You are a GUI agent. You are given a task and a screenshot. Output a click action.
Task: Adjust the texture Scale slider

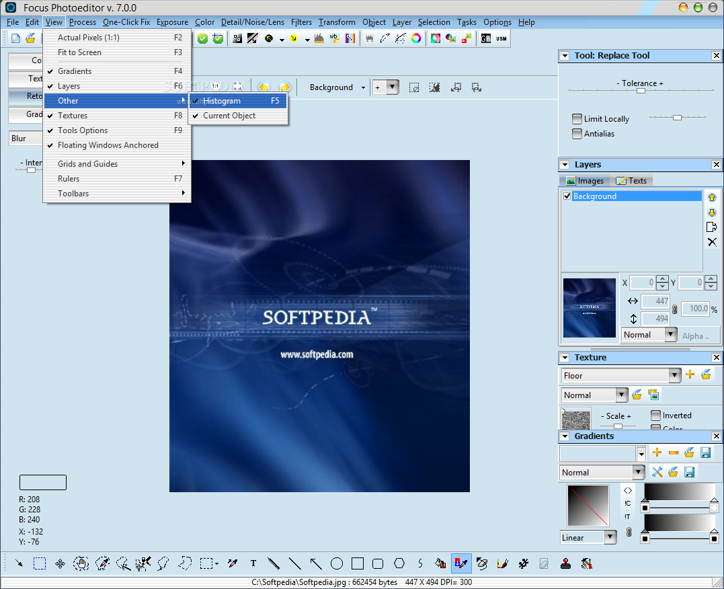pyautogui.click(x=617, y=426)
